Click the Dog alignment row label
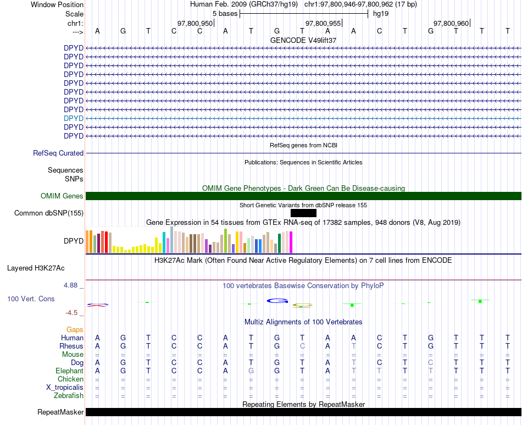This screenshot has width=522, height=425. pos(77,363)
